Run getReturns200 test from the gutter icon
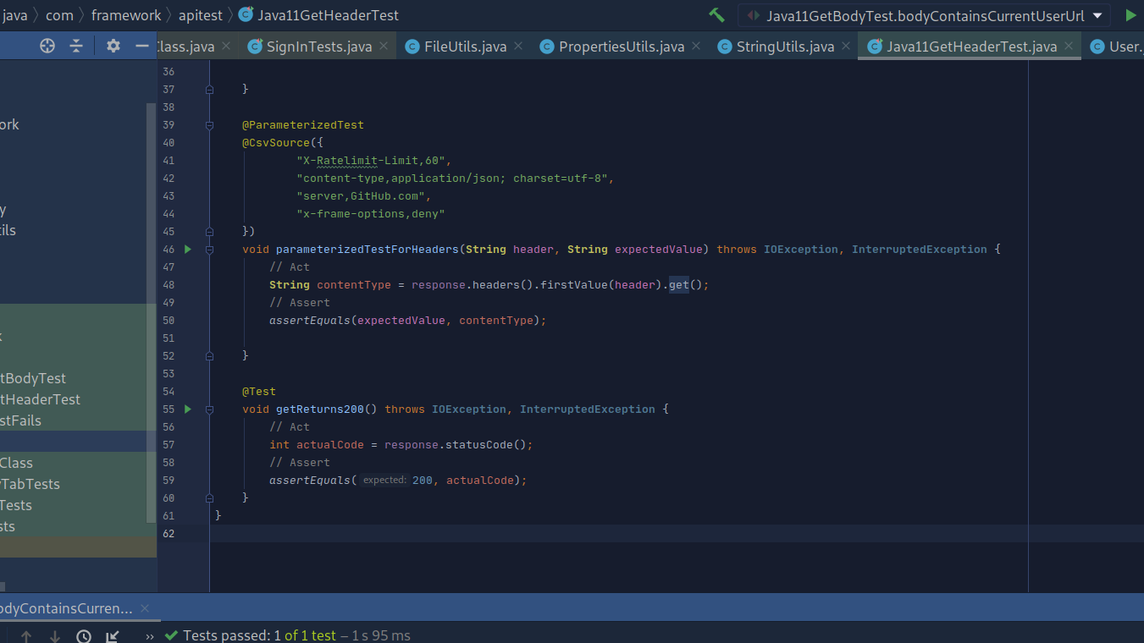1144x643 pixels. [188, 409]
